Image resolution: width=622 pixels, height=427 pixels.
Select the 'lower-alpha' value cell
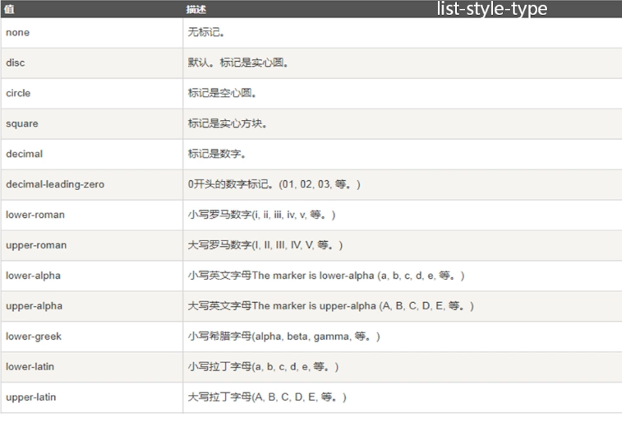(x=92, y=276)
